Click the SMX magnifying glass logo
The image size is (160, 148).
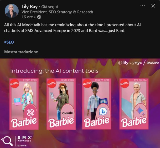click(7, 141)
